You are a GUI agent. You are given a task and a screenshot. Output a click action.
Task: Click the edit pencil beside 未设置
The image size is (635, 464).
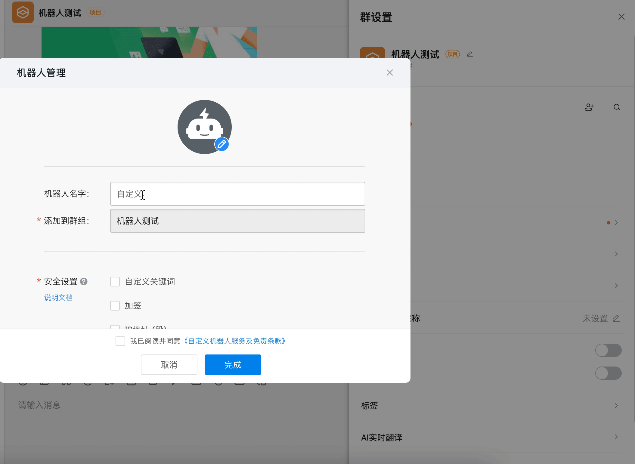(x=616, y=318)
